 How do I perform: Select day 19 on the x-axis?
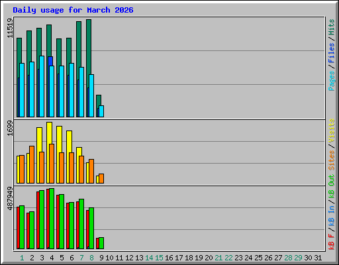tap(199, 258)
